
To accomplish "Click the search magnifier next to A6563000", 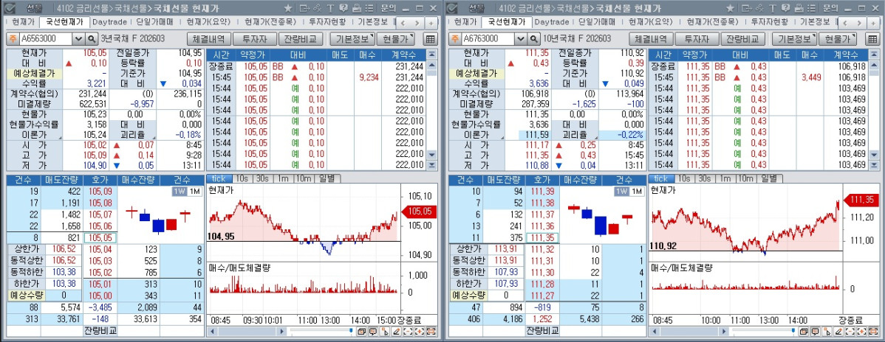I will [x=92, y=39].
